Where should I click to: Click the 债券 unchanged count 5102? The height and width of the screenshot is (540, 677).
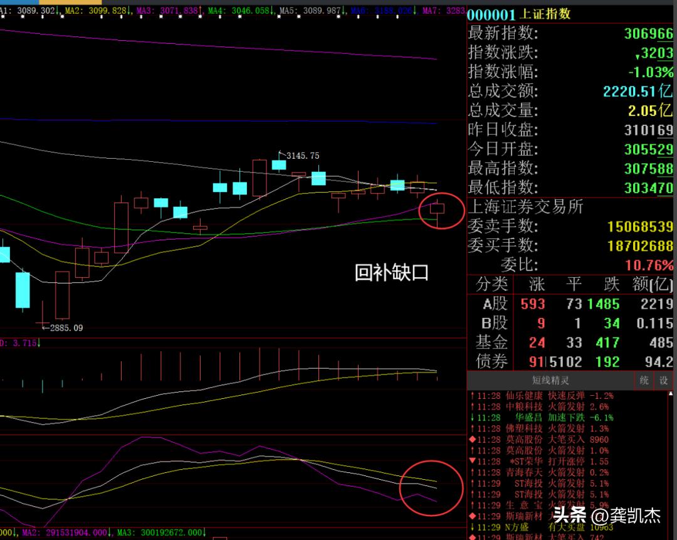click(565, 362)
